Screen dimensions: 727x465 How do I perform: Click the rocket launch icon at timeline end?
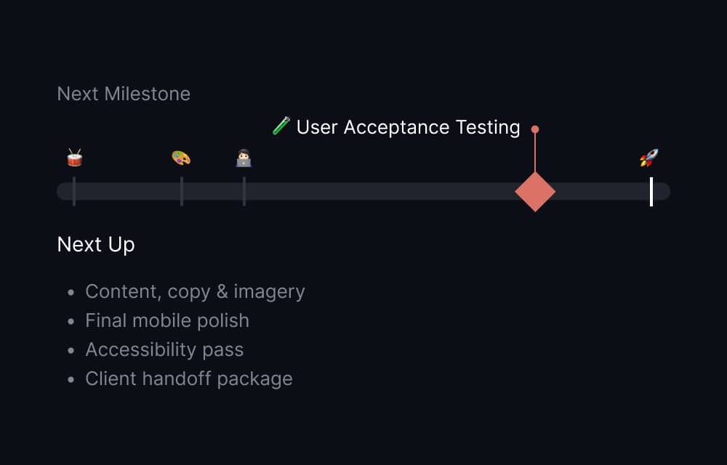649,156
